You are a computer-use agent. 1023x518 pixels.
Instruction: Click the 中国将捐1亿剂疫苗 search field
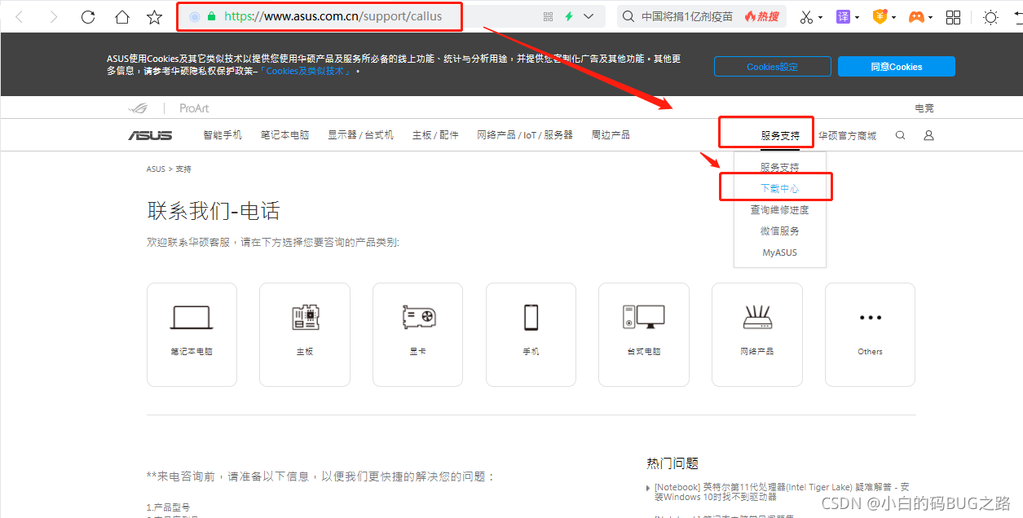pos(687,16)
